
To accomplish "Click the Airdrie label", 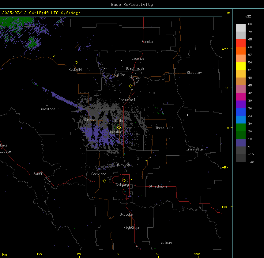I will coord(124,165).
